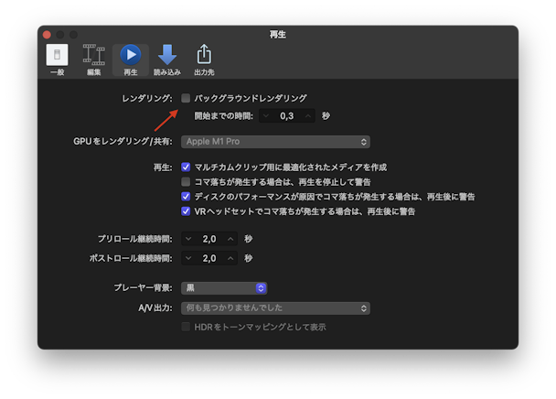Screen dimensions: 556x399
Task: Open the 読み込み (Import) preferences pane
Action: pos(167,59)
